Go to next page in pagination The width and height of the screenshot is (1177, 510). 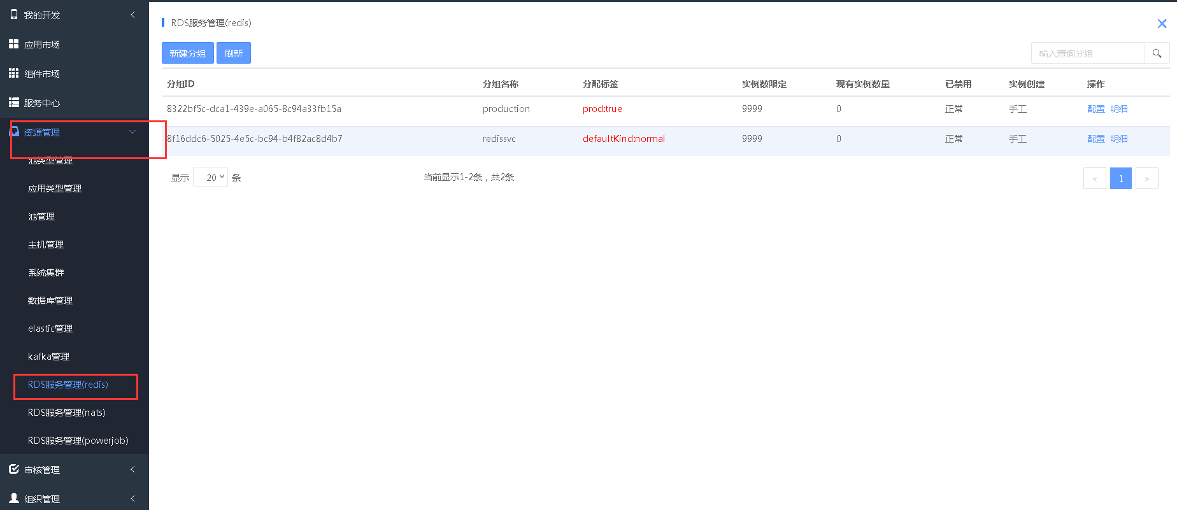(x=1146, y=178)
